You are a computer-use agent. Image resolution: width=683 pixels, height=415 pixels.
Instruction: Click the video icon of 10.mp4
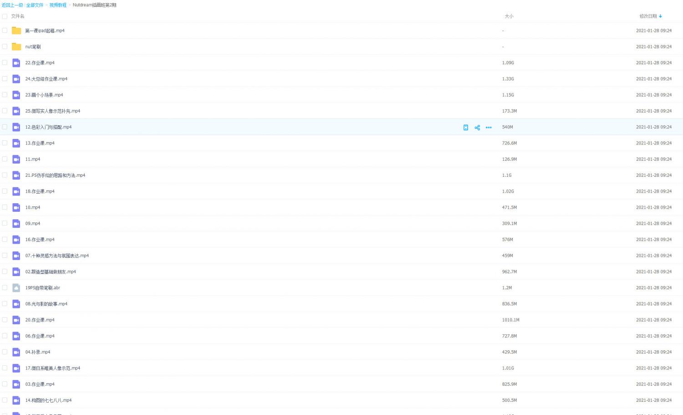point(16,207)
